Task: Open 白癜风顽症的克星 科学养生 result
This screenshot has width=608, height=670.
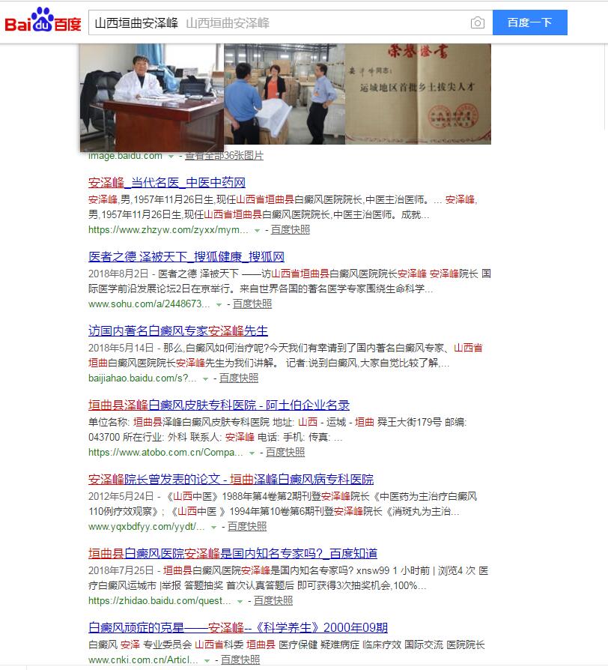Action: pyautogui.click(x=238, y=627)
